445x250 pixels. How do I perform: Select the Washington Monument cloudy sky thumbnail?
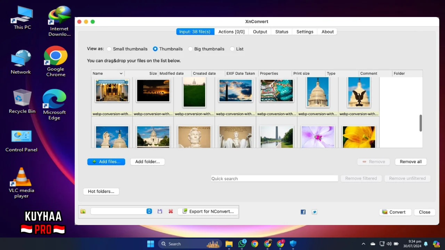click(235, 90)
